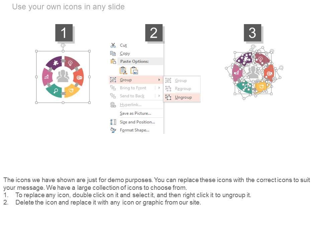Click the people icon at center of step 1 diagram
The image size is (321, 241).
(x=63, y=76)
